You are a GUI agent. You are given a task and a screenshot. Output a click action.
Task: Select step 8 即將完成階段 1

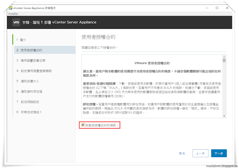29,112
